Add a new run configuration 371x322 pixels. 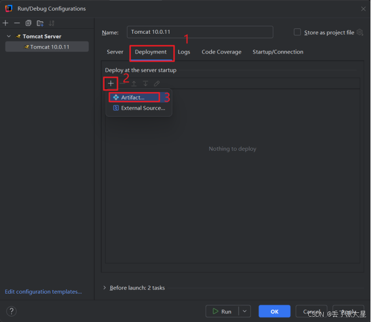(x=5, y=23)
